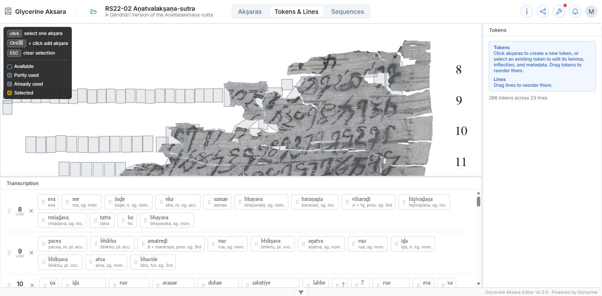Click drag handle icon on token 'amatreḏi'
Screen dimensions: 602x296
click(143, 244)
